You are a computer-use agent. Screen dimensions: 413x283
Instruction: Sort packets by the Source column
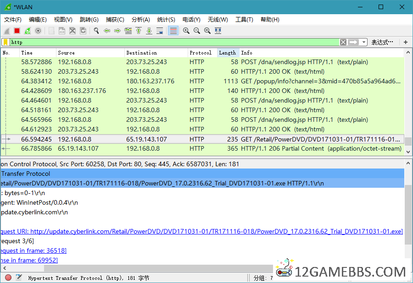click(x=90, y=53)
